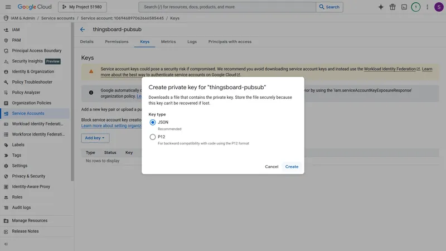Focus the resources search input field

point(227,7)
